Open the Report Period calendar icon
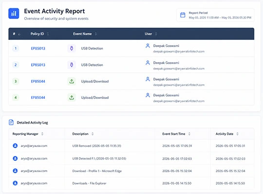This screenshot has width=263, height=194. click(183, 15)
